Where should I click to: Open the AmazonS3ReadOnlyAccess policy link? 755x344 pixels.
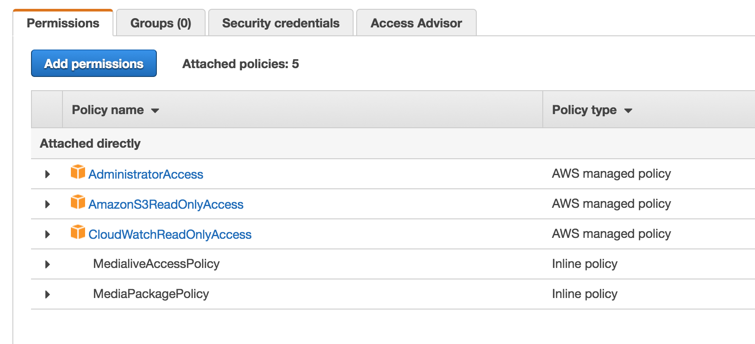166,204
